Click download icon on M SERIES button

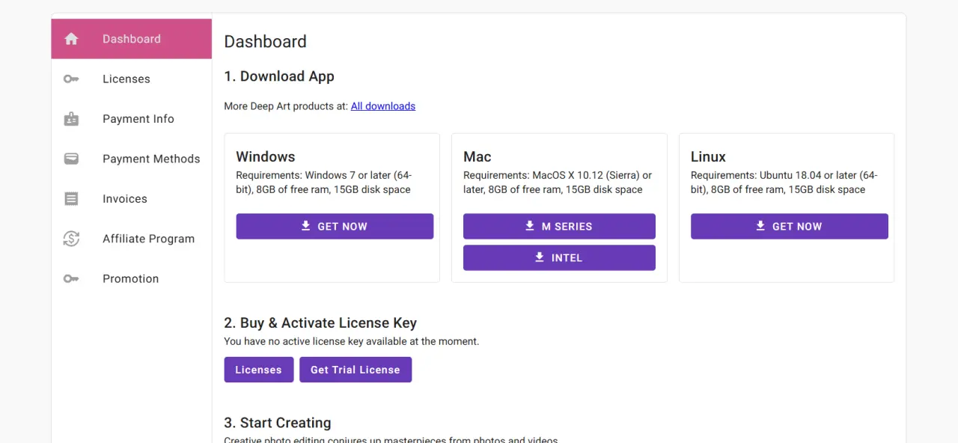click(530, 226)
